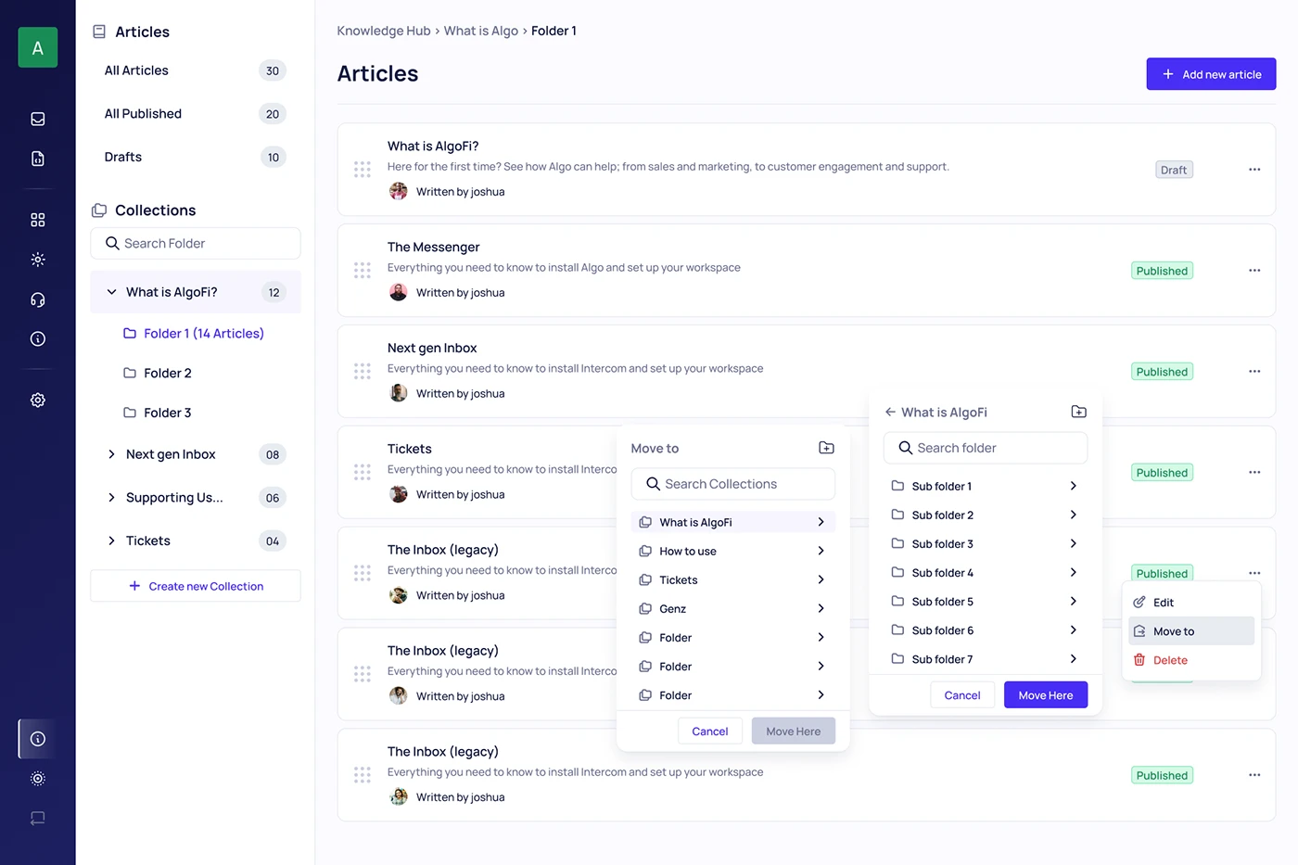
Task: Click Create new Collection
Action: [196, 586]
